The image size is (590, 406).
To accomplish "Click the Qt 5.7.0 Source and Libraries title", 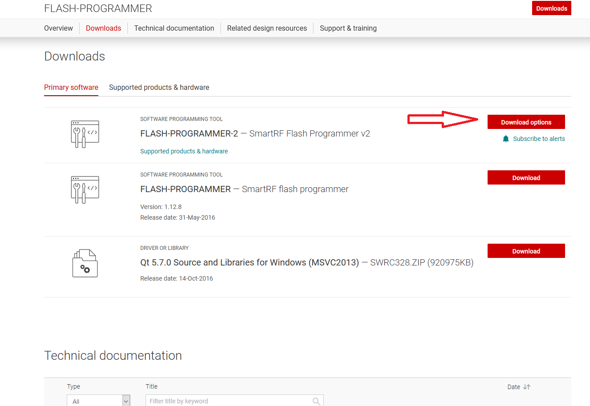I will pyautogui.click(x=307, y=262).
